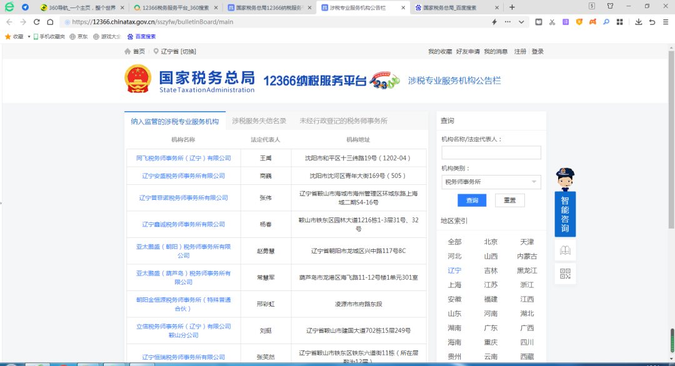Open the 智能咨询 smart consultation mascot
Screen dimensions: 675x366
565,202
